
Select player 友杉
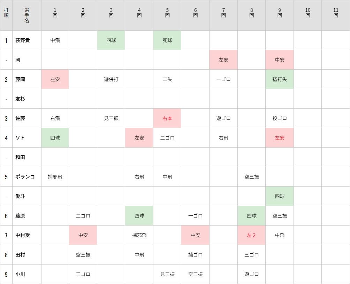pyautogui.click(x=20, y=99)
